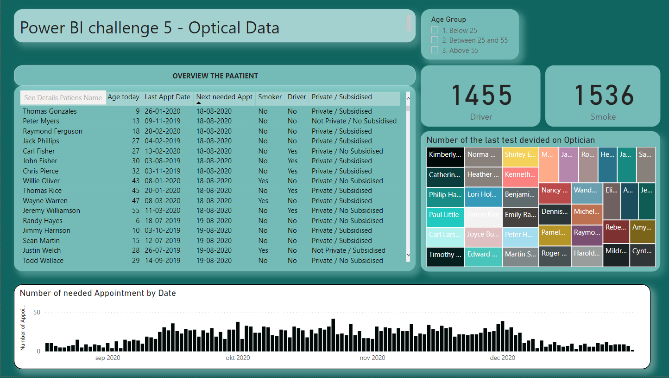Select the Kenneth treemap tile
Viewport: 669px width, 378px height.
[521, 177]
